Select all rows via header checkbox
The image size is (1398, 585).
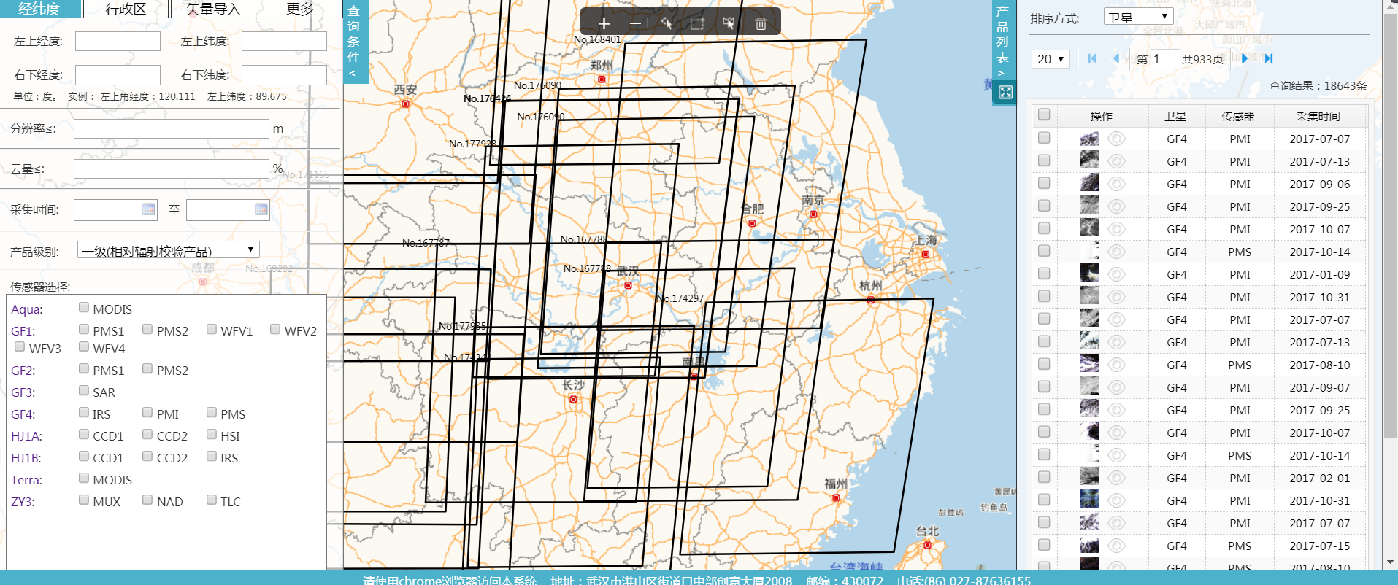1044,115
